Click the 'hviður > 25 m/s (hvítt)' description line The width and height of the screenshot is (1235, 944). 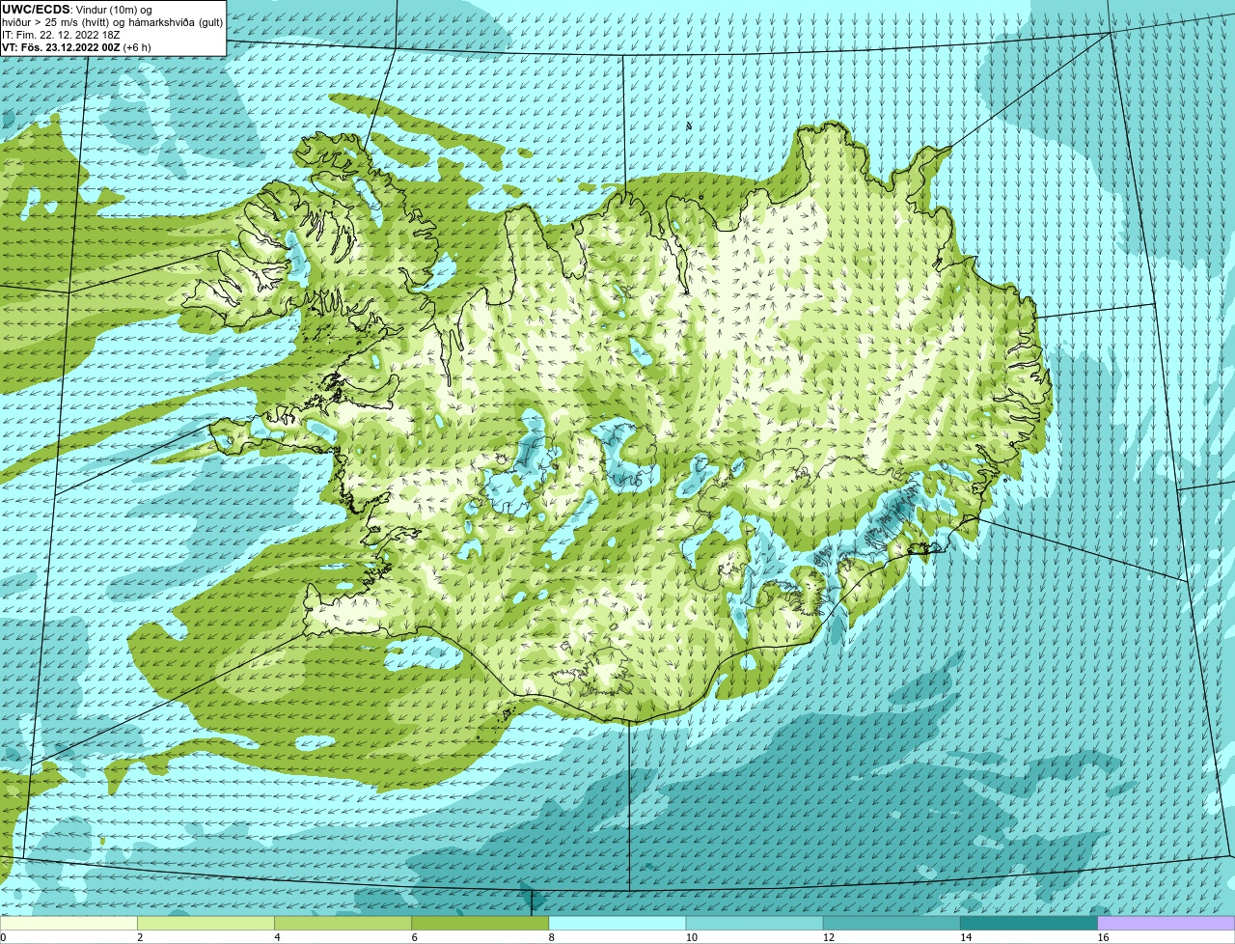pos(113,22)
